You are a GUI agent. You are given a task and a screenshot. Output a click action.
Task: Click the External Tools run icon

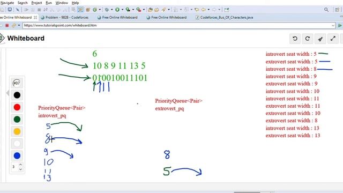[138, 10]
